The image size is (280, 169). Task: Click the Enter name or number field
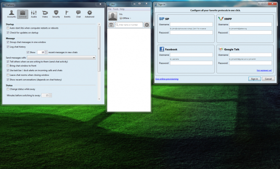click(129, 25)
